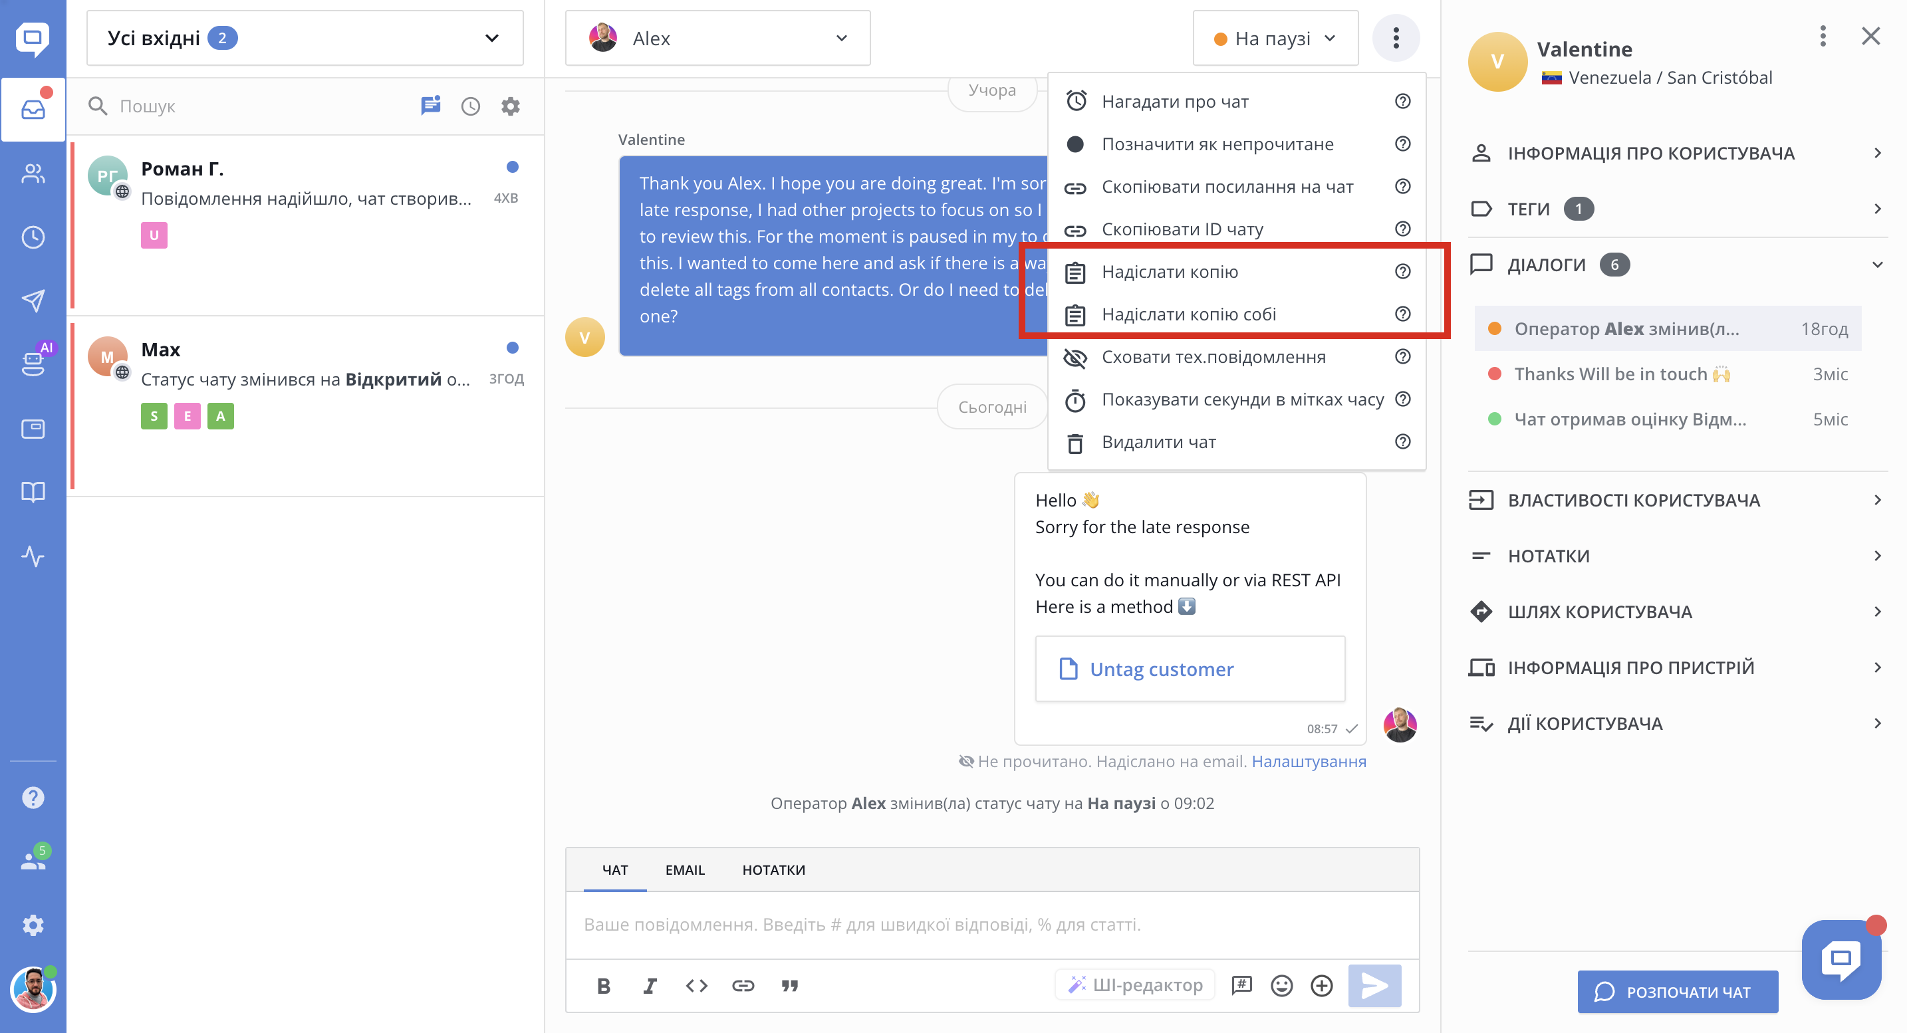This screenshot has width=1907, height=1033.
Task: Click the saved replies hashtag icon
Action: click(x=1241, y=985)
